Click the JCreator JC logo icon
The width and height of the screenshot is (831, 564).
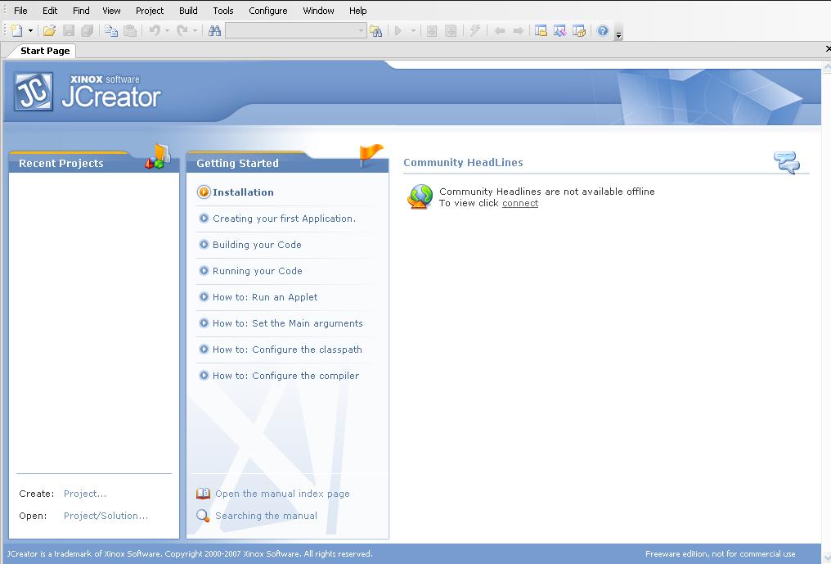(x=34, y=91)
